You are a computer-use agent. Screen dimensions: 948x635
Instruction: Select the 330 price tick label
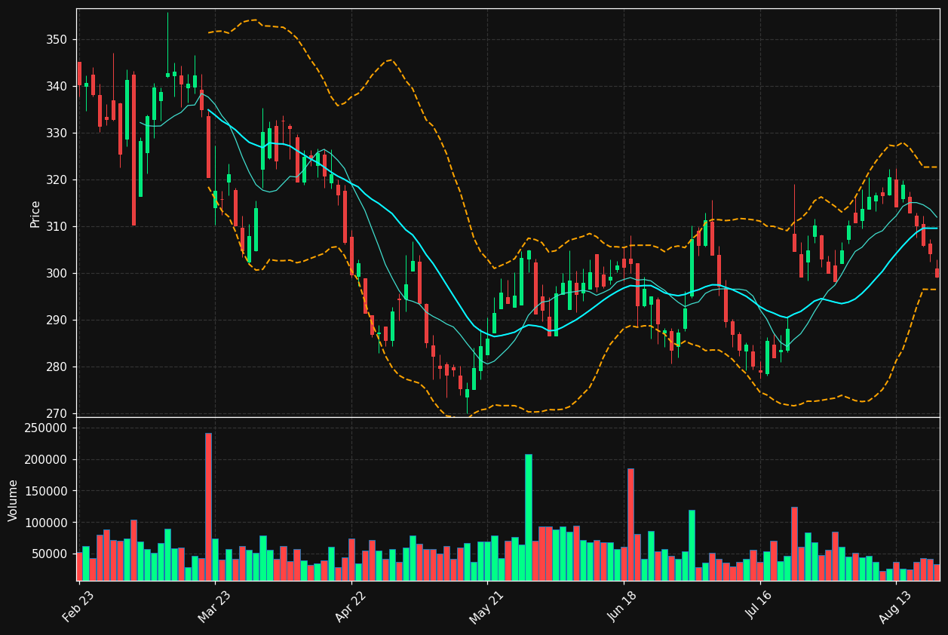coord(57,133)
